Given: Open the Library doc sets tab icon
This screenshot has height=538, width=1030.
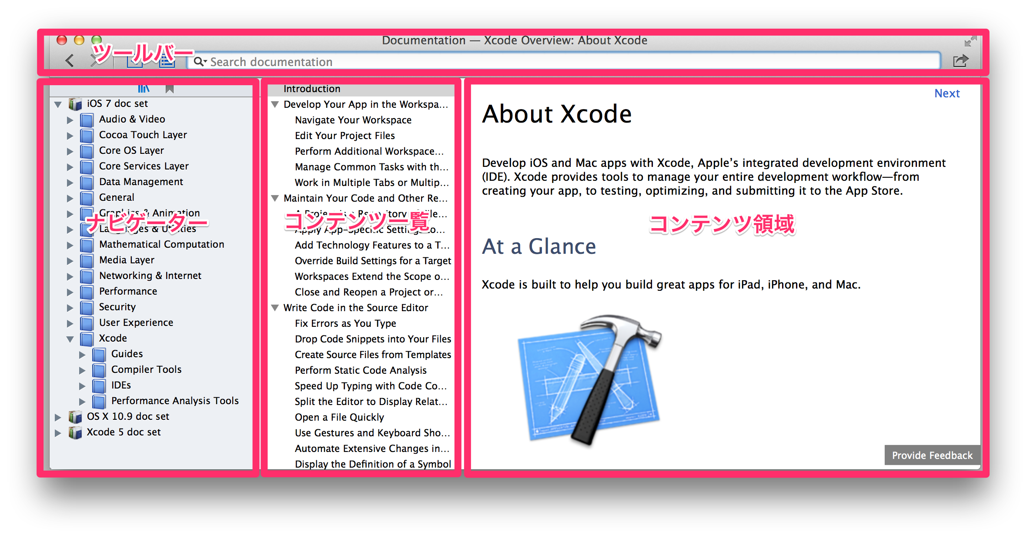Looking at the screenshot, I should 144,89.
